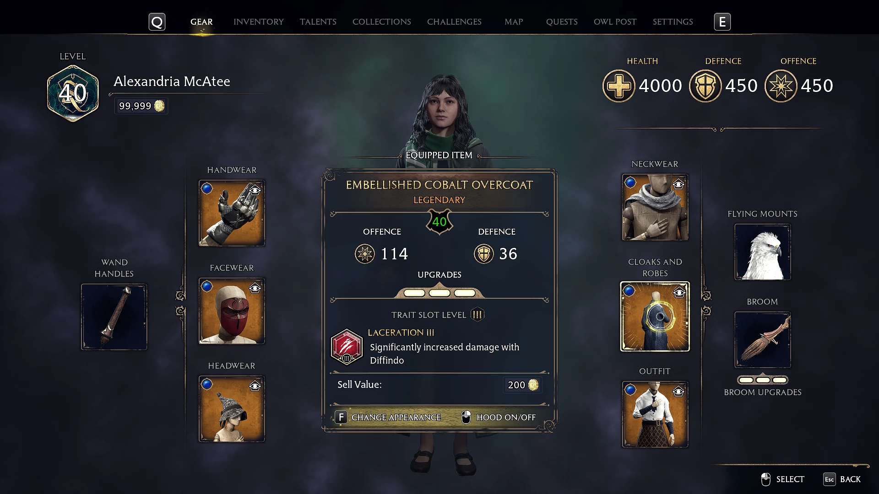The height and width of the screenshot is (494, 879).
Task: Go to next menu with E button
Action: coord(722,22)
